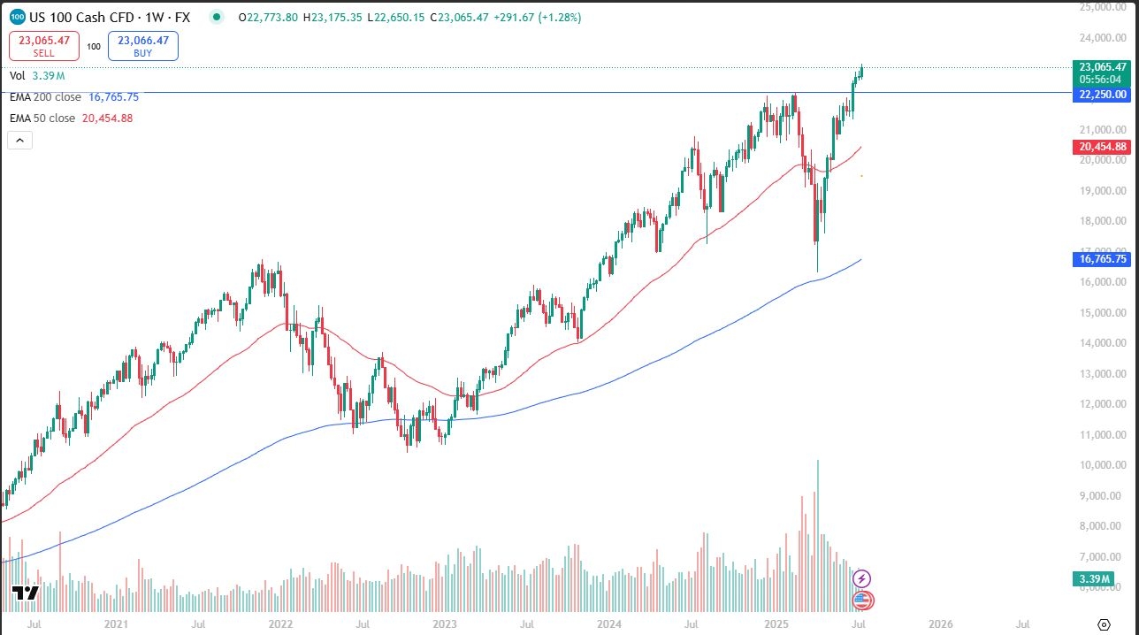Image resolution: width=1139 pixels, height=635 pixels.
Task: Click the green market status dot
Action: tap(218, 17)
